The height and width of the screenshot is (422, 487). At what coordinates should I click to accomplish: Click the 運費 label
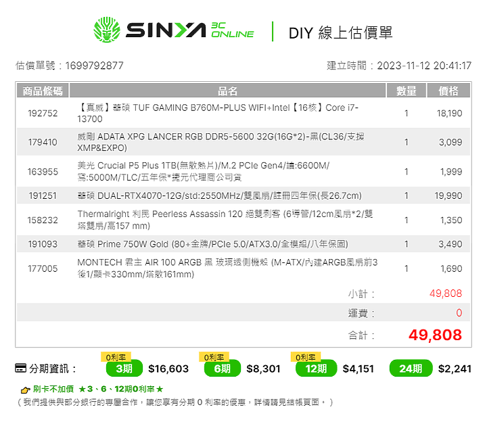[361, 313]
